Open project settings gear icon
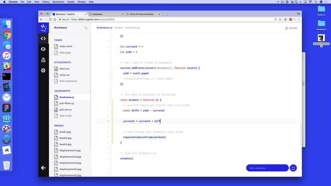Screen dimensions: 331x186 [43, 71]
